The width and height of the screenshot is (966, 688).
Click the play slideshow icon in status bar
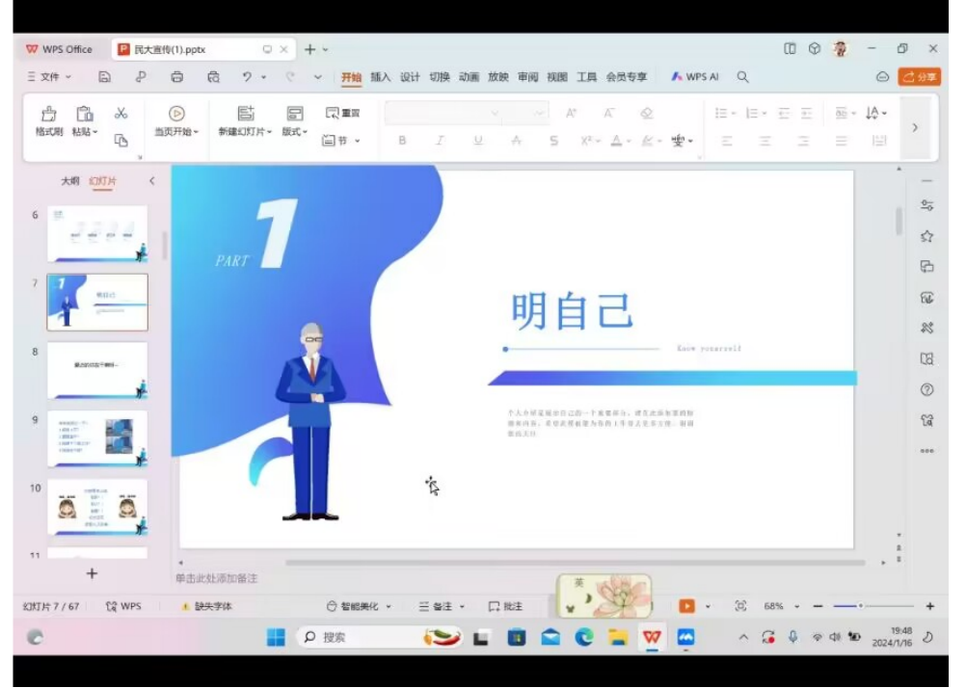pyautogui.click(x=686, y=606)
